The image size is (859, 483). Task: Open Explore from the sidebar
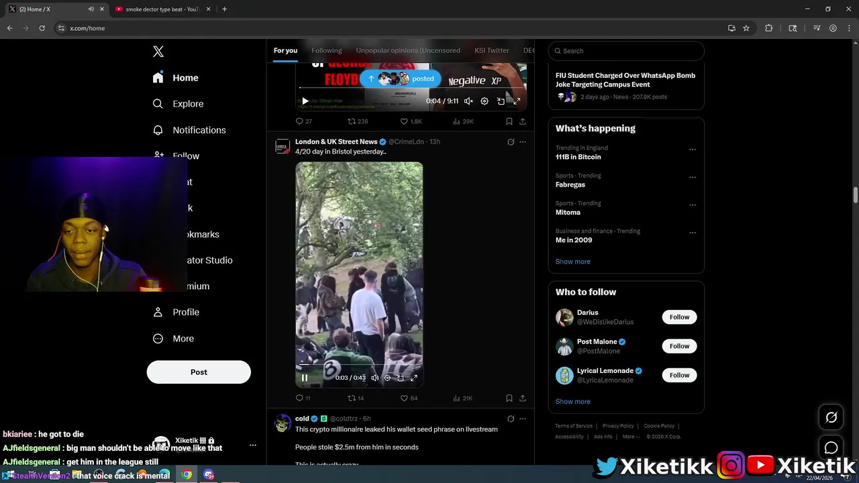[x=178, y=104]
